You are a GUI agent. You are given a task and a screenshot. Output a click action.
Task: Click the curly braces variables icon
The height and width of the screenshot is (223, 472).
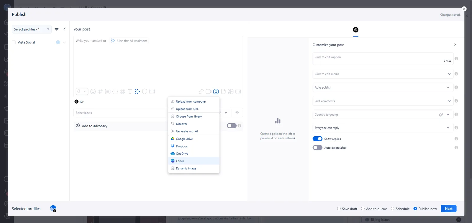(x=115, y=91)
